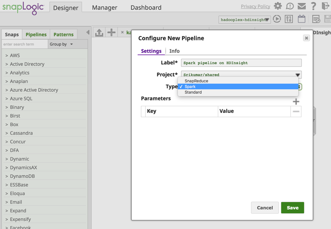Expand the Email snap category
This screenshot has height=229, width=331.
tap(45, 202)
